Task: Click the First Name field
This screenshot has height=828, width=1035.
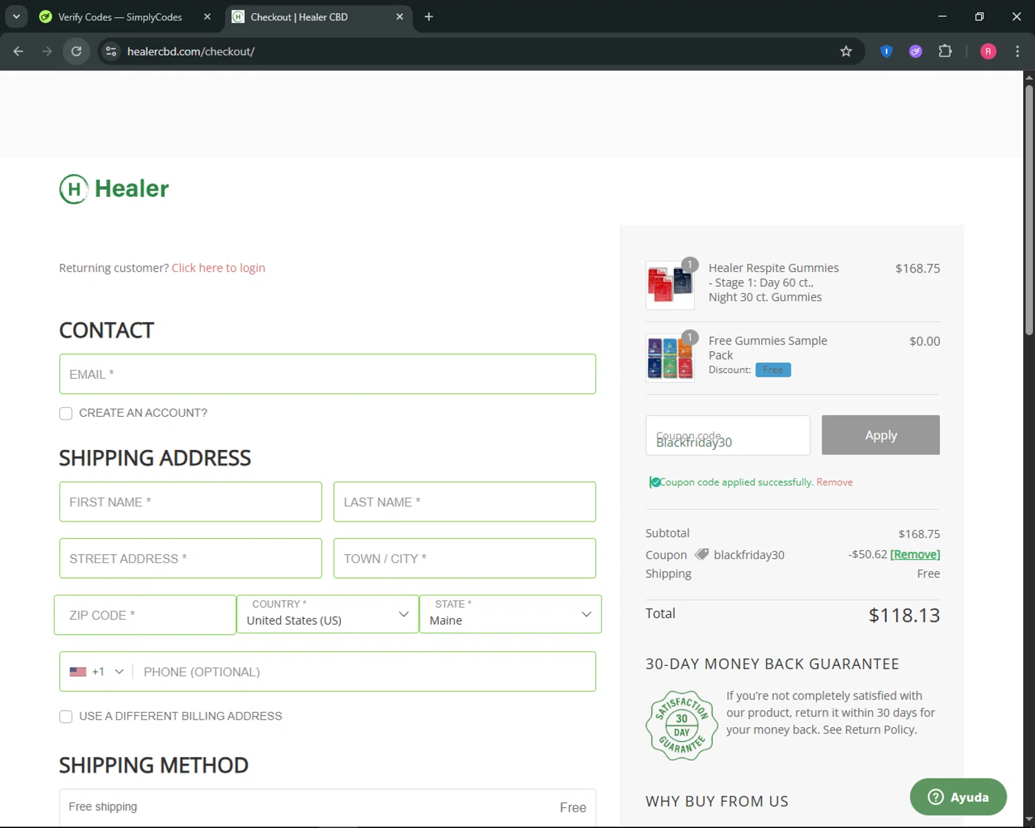Action: coord(190,502)
